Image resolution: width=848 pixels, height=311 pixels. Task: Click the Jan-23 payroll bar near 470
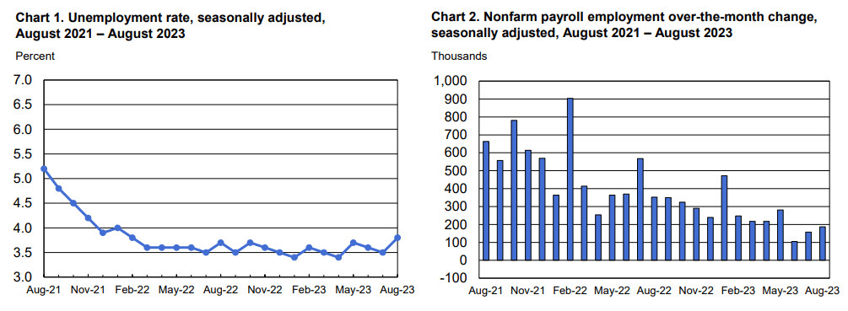[x=725, y=218]
